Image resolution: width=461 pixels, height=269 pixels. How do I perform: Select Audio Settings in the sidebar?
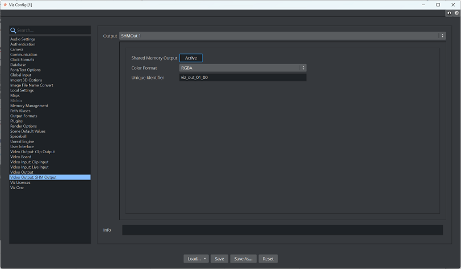23,39
